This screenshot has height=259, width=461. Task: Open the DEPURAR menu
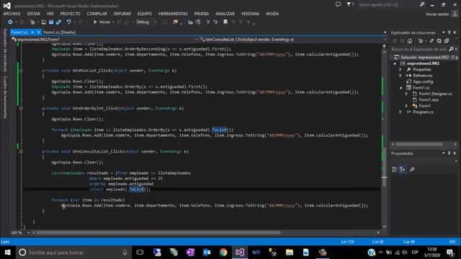122,14
